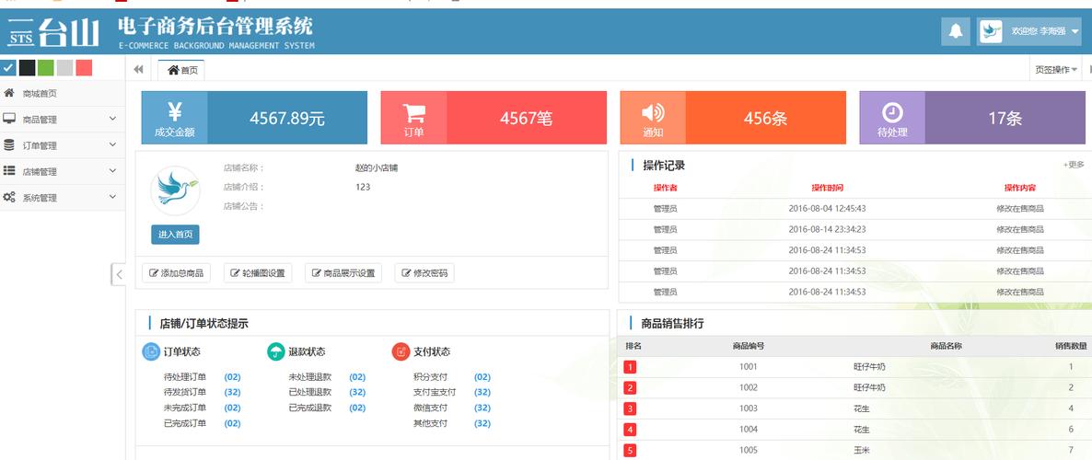Click the shopping cart icon on 订单 card

(413, 113)
